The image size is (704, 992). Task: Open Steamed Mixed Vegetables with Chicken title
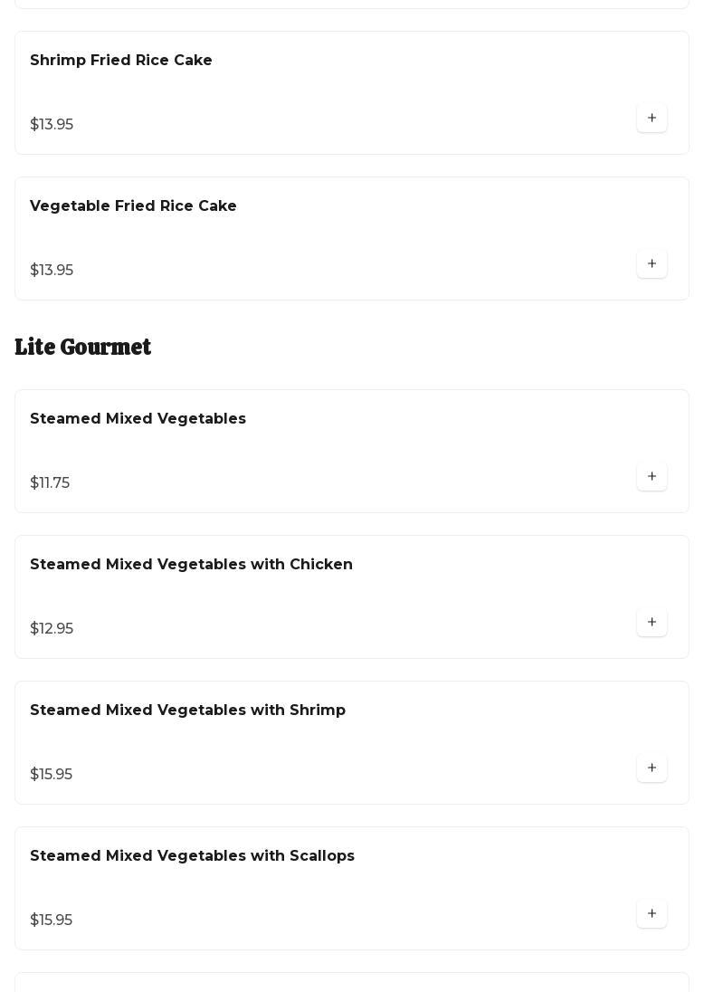pyautogui.click(x=191, y=565)
